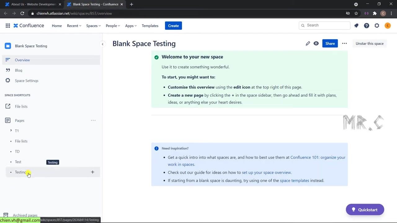Click the browser address bar URL
This screenshot has width=397, height=223.
74,13
